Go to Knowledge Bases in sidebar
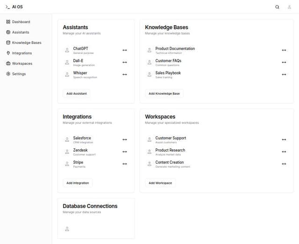 [26, 43]
